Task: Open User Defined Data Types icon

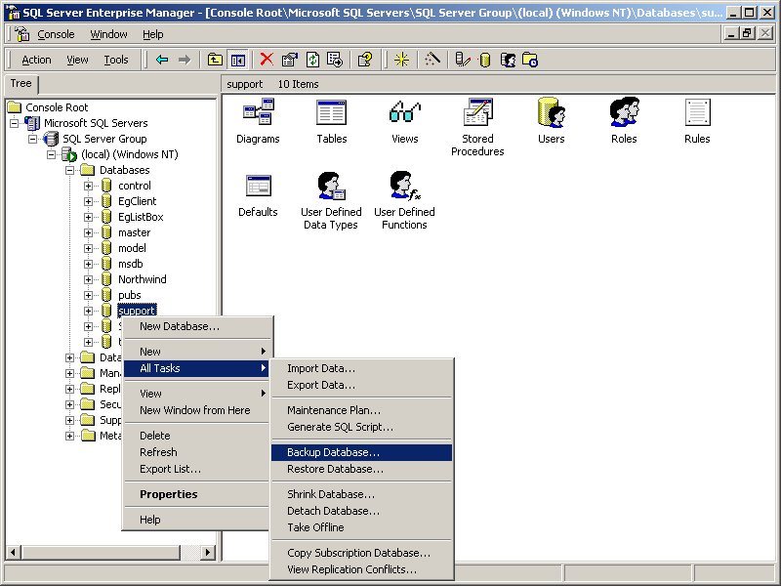Action: 331,188
